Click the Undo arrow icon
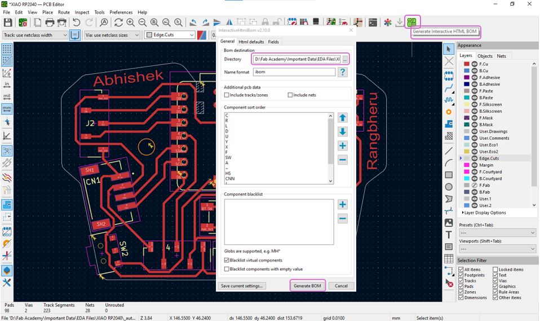Viewport: 540px width, 321px height. [x=76, y=23]
